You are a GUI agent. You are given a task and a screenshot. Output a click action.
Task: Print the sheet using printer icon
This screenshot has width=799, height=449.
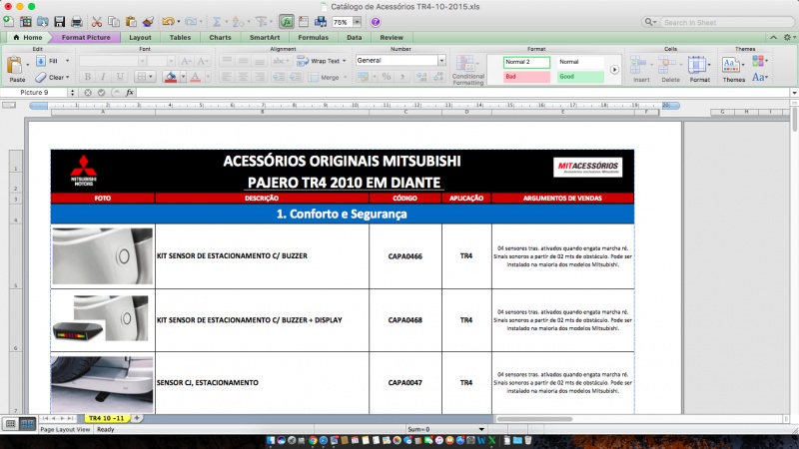[77, 22]
